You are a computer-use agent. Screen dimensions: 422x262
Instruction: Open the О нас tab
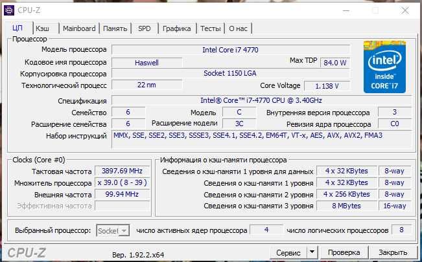pyautogui.click(x=238, y=28)
